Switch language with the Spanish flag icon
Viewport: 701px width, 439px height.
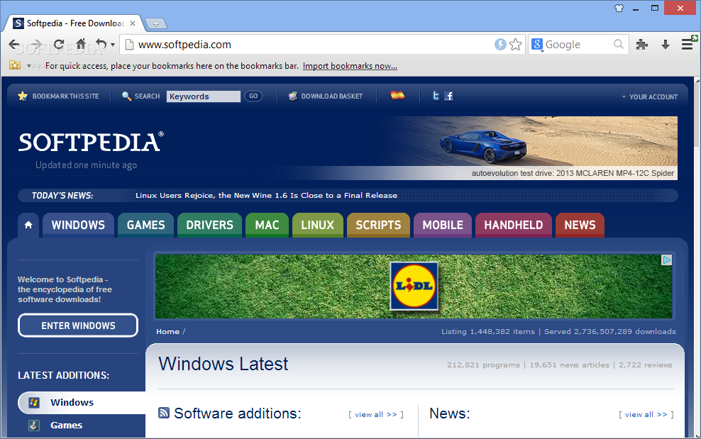[397, 95]
